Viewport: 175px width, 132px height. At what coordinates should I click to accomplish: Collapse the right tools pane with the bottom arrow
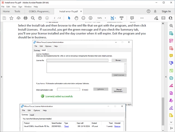(x=171, y=128)
